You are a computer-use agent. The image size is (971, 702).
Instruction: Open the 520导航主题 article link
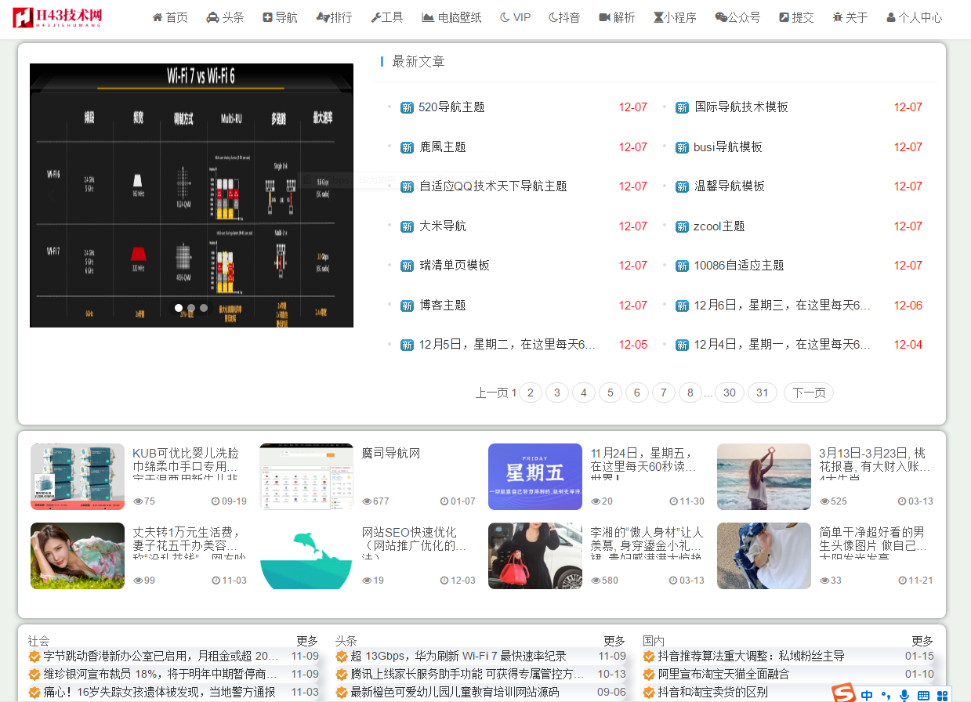click(451, 107)
